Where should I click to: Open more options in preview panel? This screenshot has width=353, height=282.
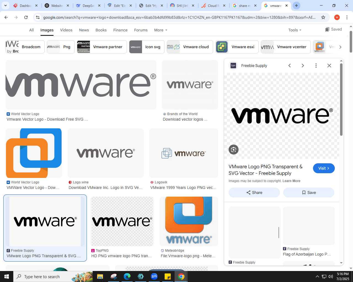click(x=316, y=66)
